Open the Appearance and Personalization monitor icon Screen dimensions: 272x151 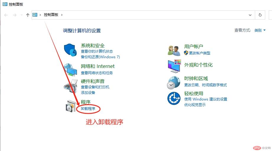tap(174, 66)
